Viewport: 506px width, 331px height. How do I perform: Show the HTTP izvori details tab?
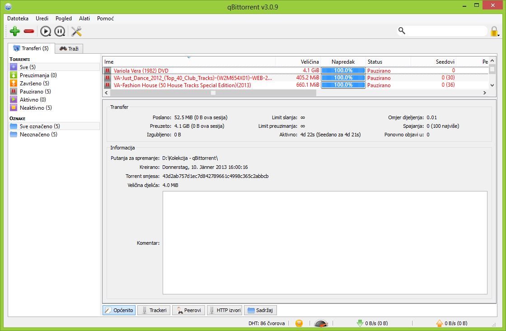225,310
